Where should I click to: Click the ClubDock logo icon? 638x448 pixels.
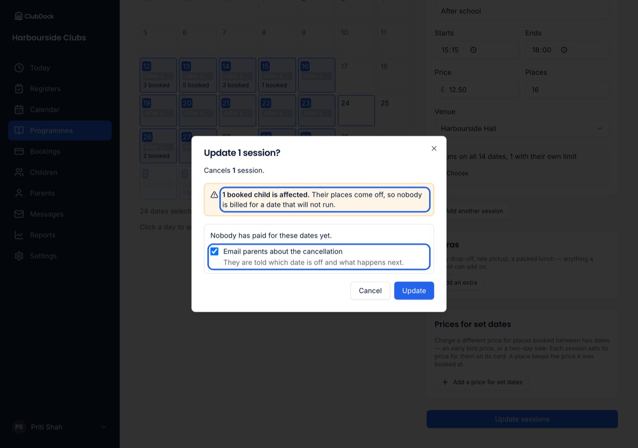coord(18,16)
